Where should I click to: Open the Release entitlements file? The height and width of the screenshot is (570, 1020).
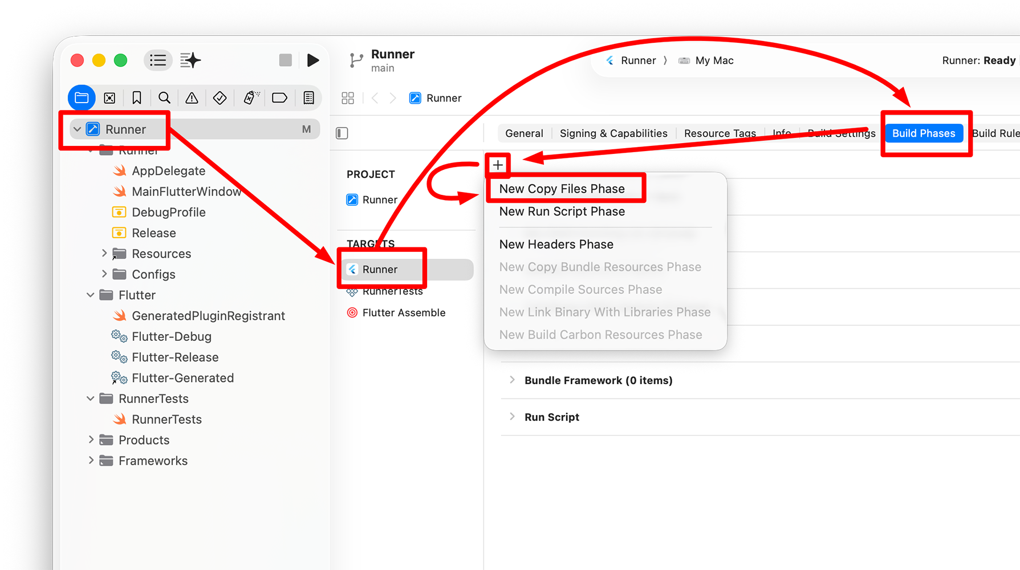point(144,233)
